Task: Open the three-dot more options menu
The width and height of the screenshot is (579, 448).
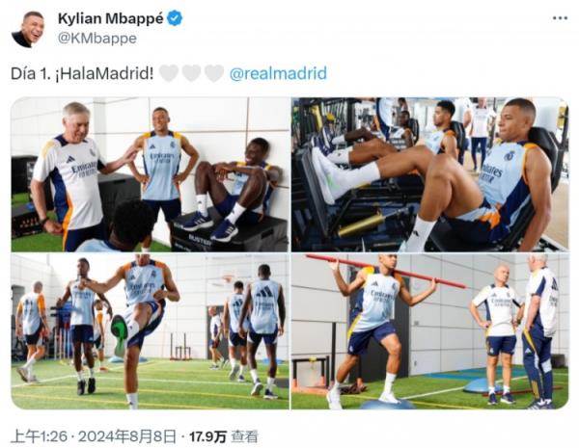Action: [560, 18]
